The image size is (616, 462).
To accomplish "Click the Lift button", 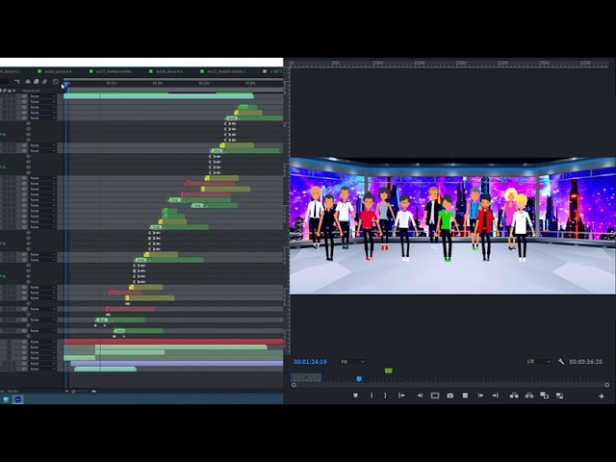I will point(514,396).
